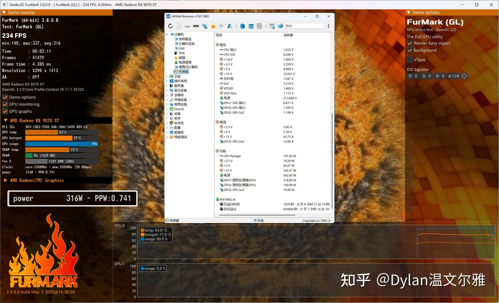Click the blue database toolbar icon in AIDA64
The image size is (499, 303).
click(x=251, y=26)
